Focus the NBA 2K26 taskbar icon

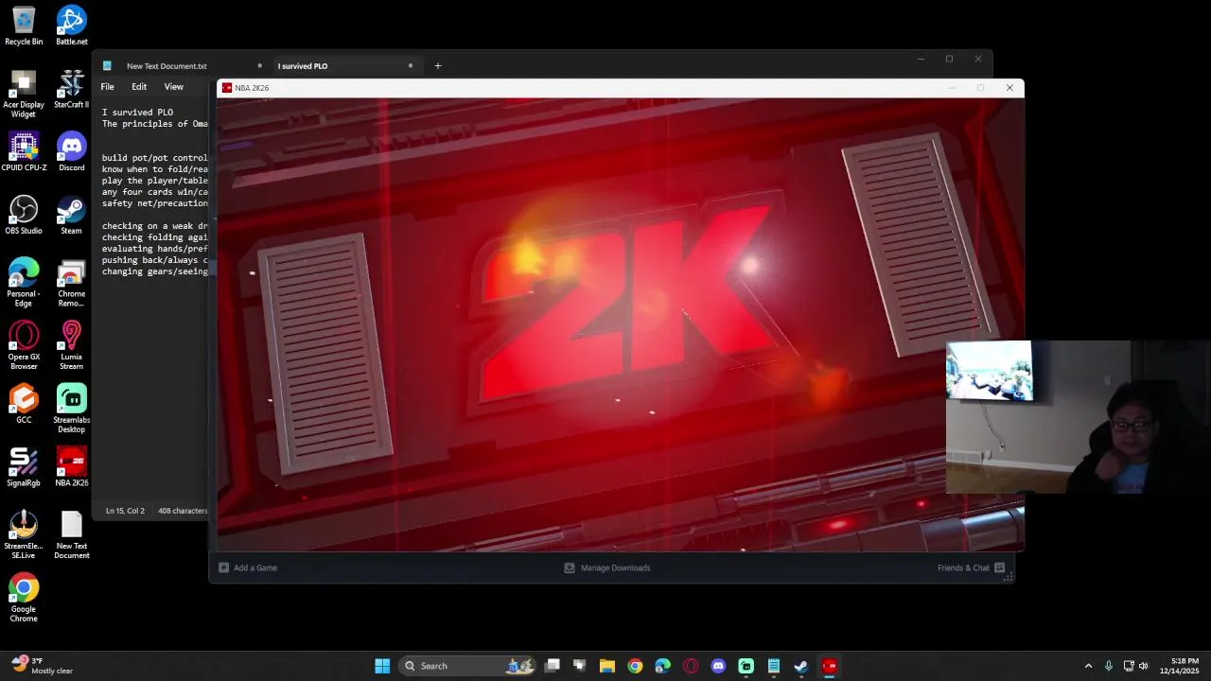tap(830, 666)
